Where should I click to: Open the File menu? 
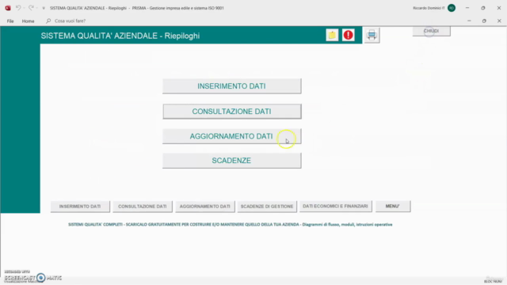pos(10,21)
